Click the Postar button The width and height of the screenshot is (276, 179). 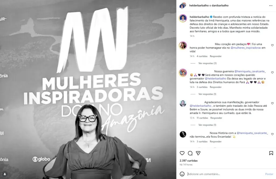coord(269,174)
